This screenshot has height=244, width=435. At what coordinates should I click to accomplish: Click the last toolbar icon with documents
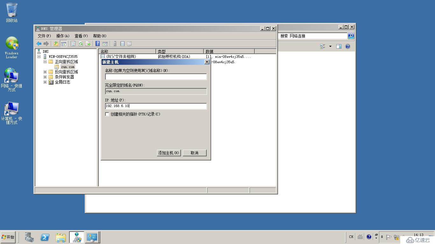129,44
